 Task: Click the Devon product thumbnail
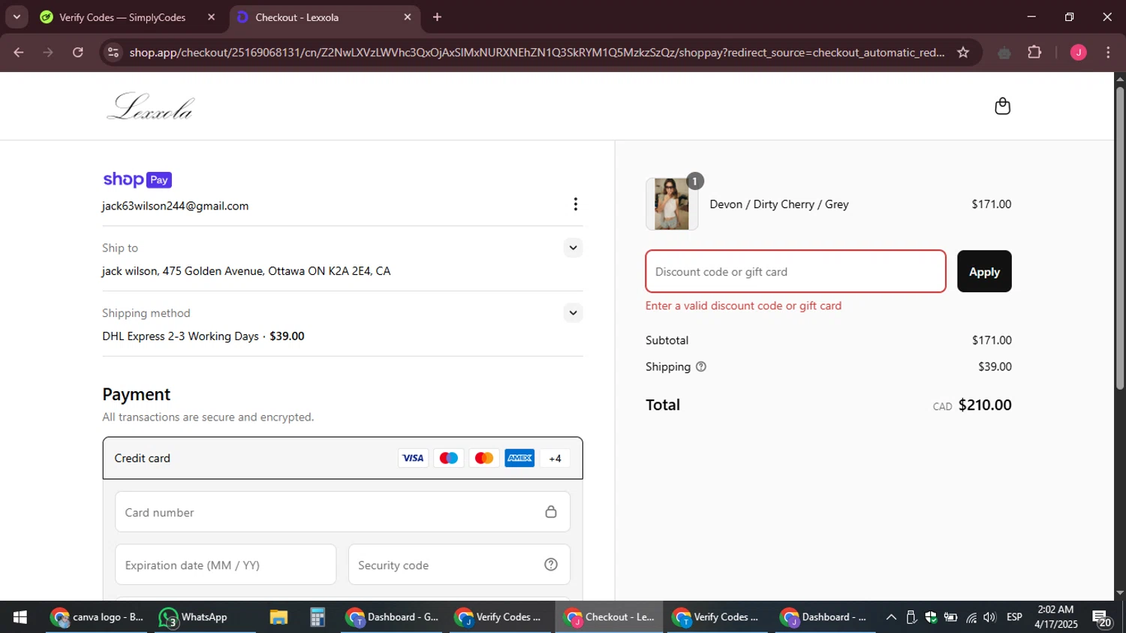click(671, 204)
